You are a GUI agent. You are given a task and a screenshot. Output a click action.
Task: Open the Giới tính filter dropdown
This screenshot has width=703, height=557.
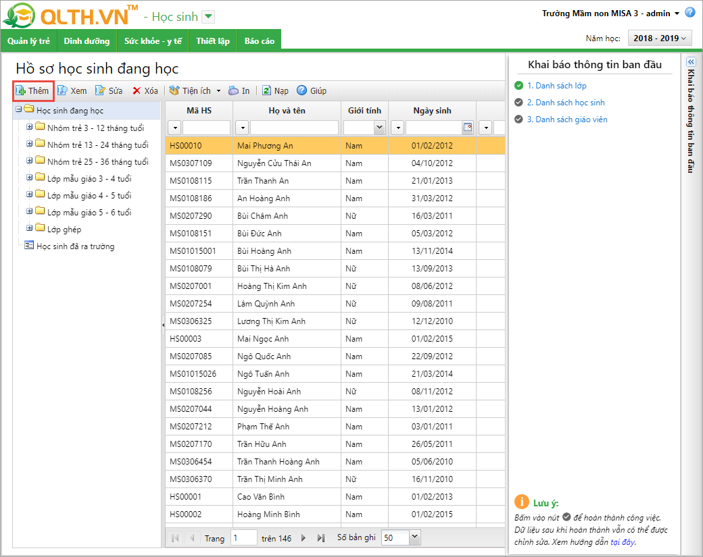point(379,128)
